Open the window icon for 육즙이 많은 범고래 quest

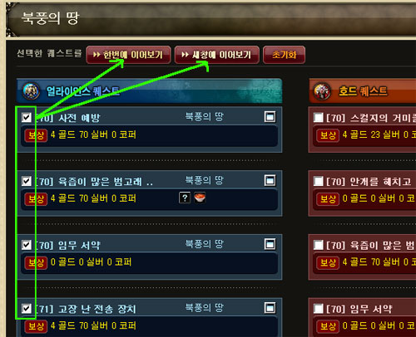tap(270, 180)
